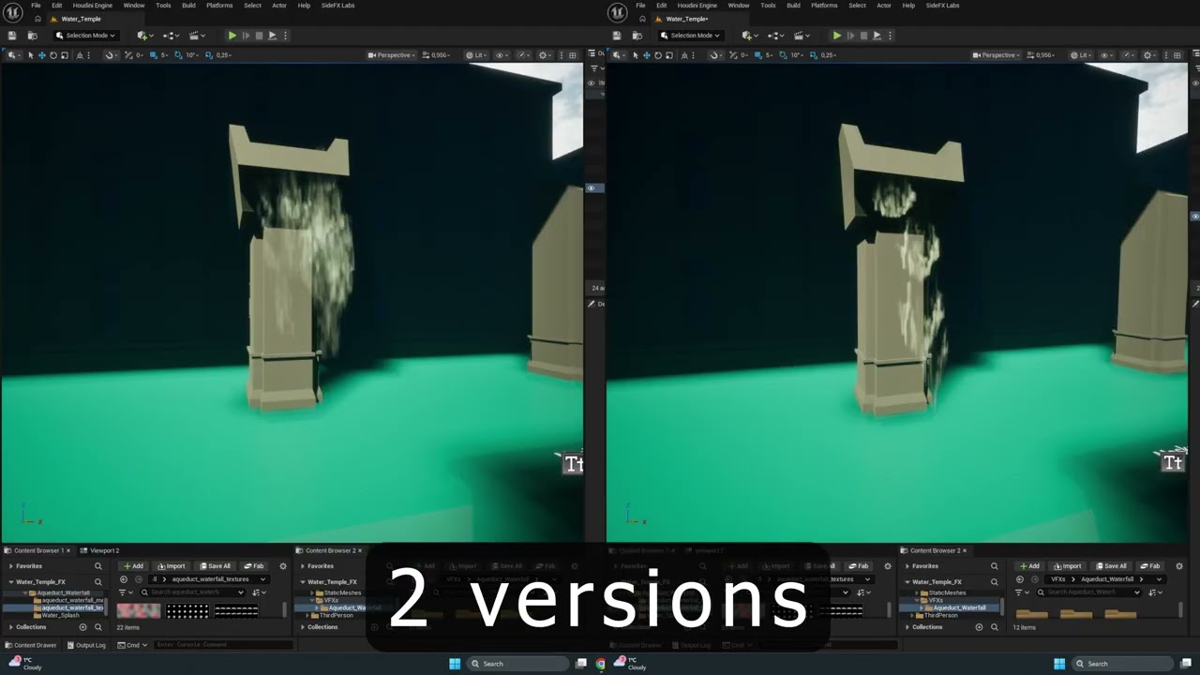
Task: Click Import in right window Content Browser 2
Action: coord(1068,566)
